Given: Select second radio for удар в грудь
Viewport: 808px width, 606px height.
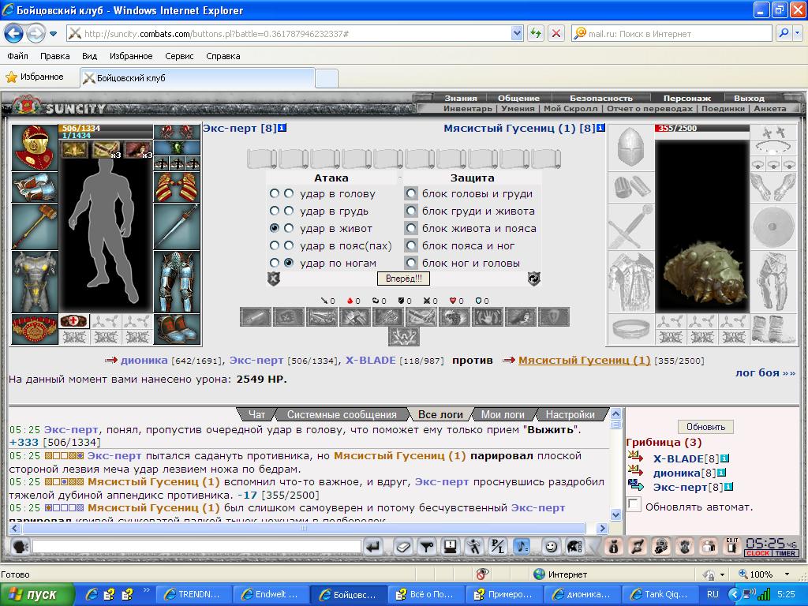Looking at the screenshot, I should (x=289, y=211).
